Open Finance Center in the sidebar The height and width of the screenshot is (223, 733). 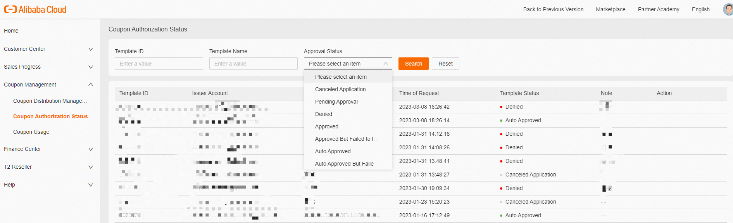22,149
